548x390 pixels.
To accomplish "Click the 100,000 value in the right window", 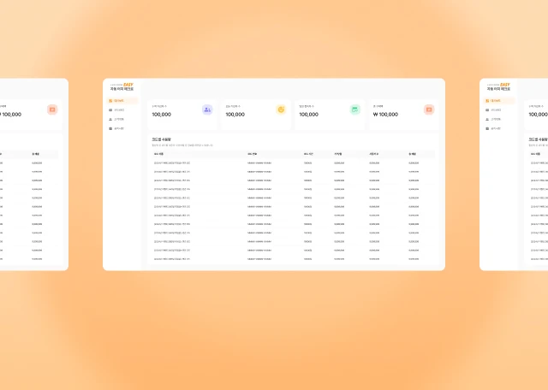I will 539,115.
